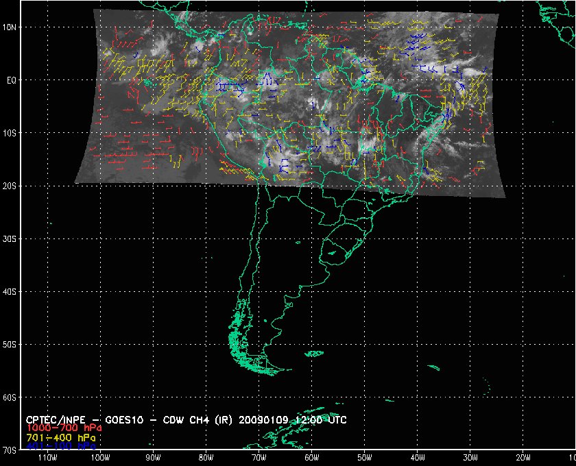The image size is (576, 466).
Task: Click the EQ equator label
Action: [x=11, y=79]
